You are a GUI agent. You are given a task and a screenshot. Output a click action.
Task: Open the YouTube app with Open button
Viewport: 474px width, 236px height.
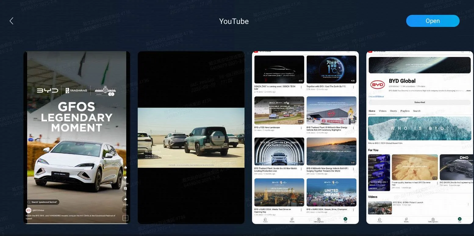pos(433,21)
